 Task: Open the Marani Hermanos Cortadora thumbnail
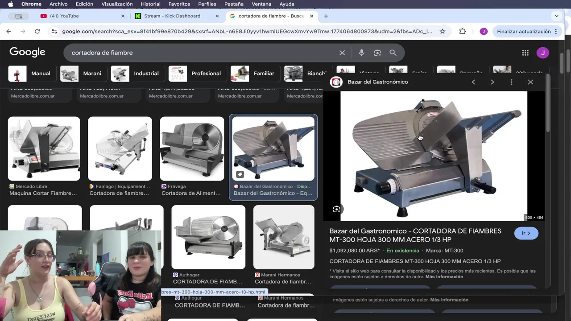(x=284, y=237)
